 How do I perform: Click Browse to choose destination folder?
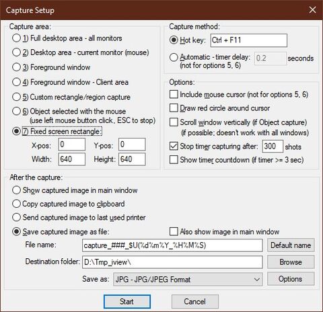291,262
